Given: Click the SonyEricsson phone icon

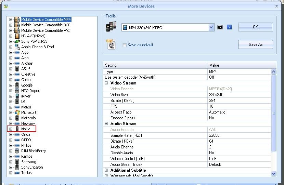Looking at the screenshot, I should click(x=17, y=167).
